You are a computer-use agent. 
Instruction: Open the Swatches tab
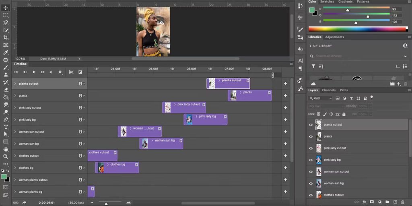coord(327,2)
